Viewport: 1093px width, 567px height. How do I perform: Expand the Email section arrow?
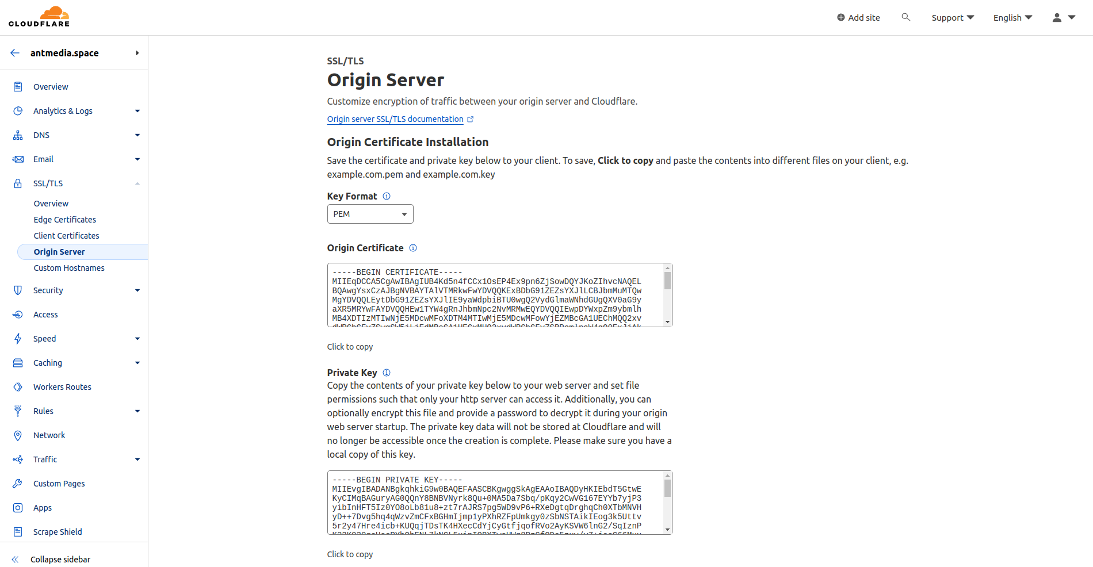coord(137,159)
